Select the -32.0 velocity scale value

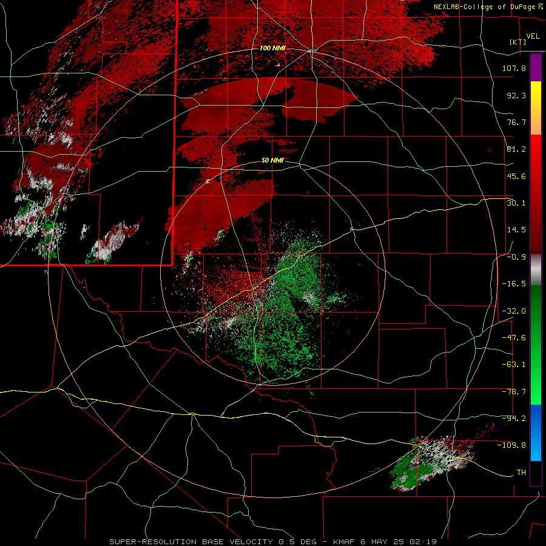pyautogui.click(x=514, y=311)
